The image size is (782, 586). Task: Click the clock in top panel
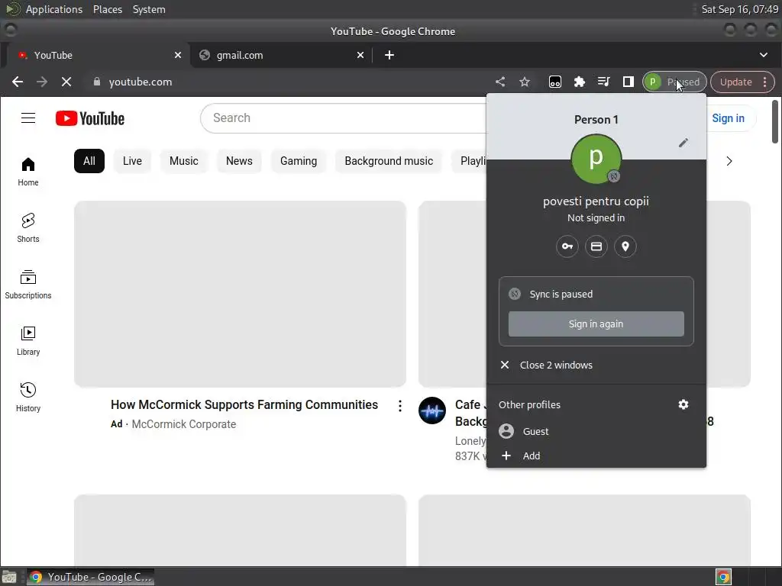point(739,9)
